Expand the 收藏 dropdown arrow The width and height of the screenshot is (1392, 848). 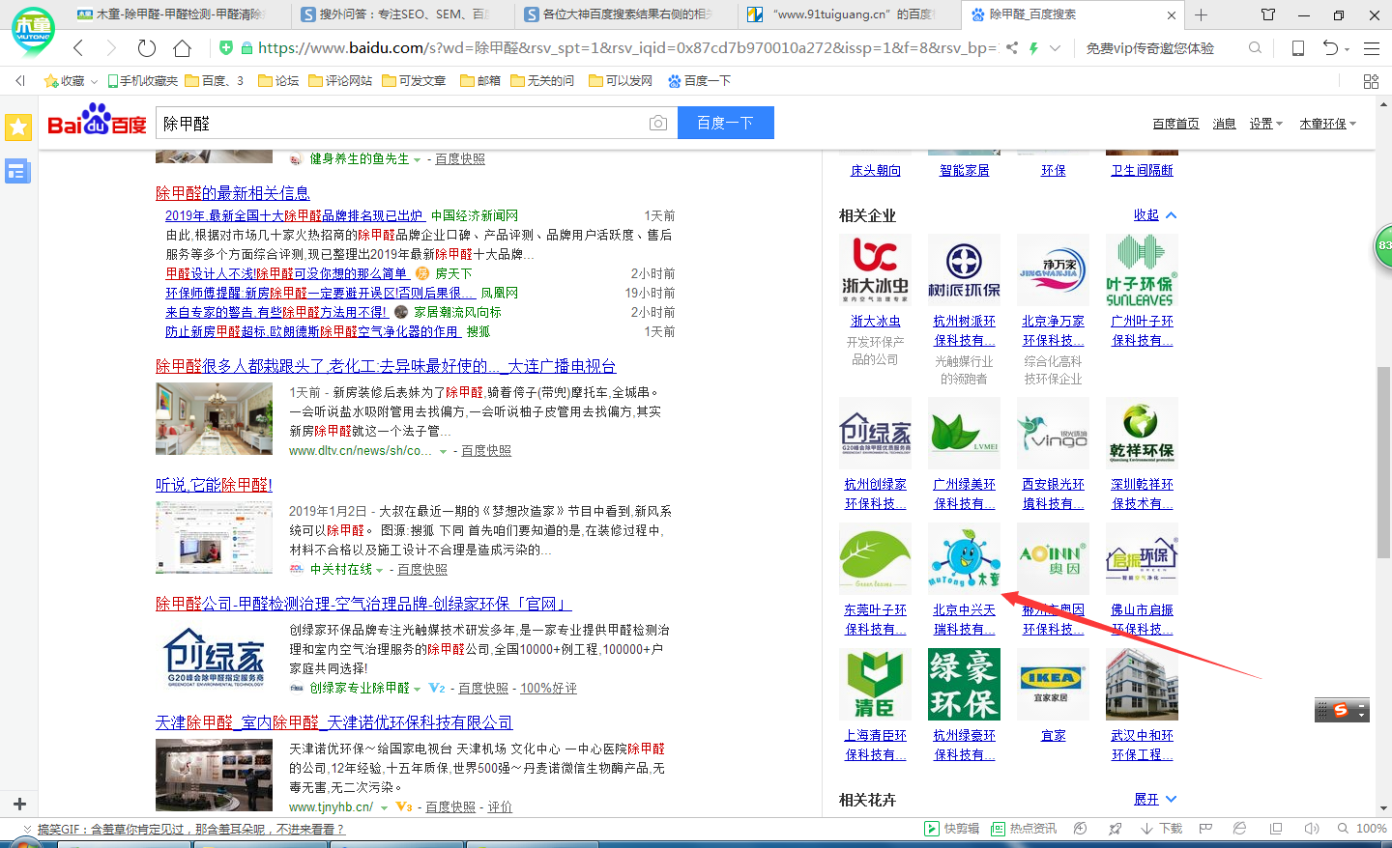click(94, 82)
